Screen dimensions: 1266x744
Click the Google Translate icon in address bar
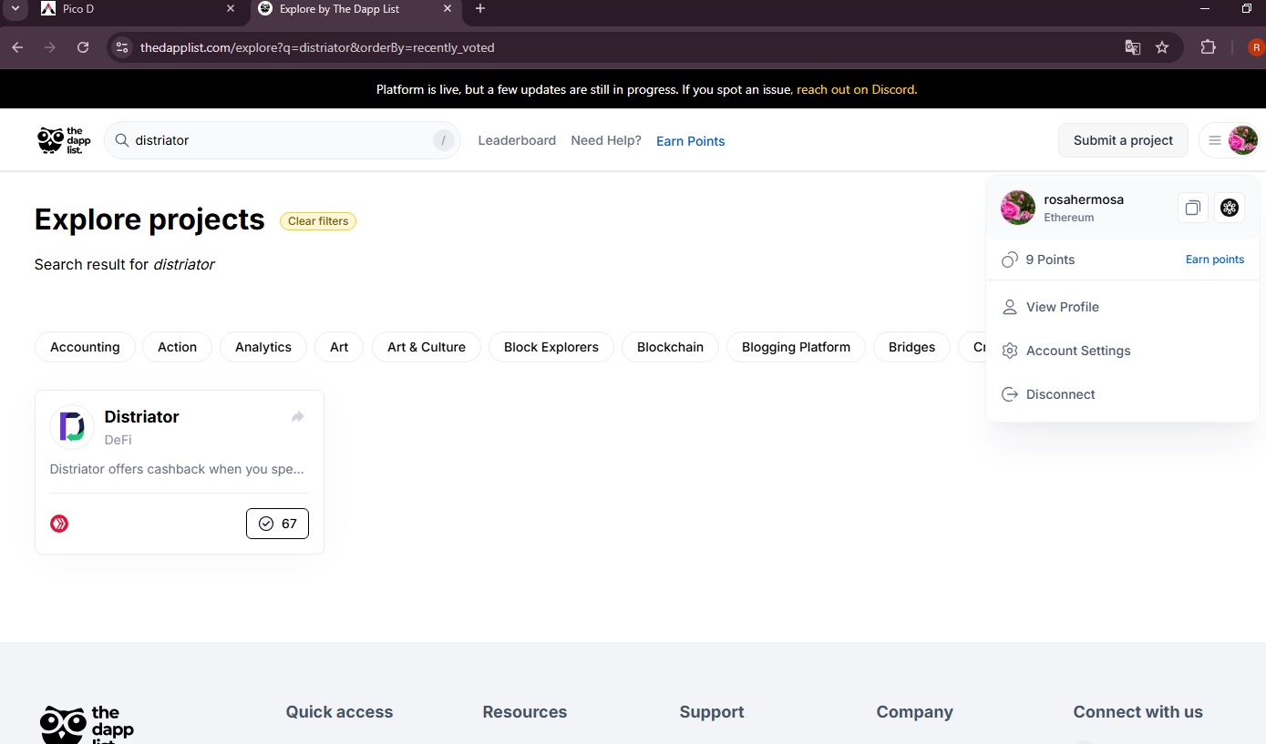(1133, 47)
